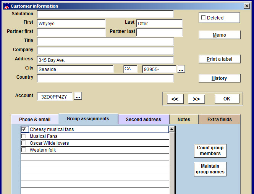This screenshot has height=194, width=254.
Task: Click the Last name field containing Otter
Action: coord(159,23)
